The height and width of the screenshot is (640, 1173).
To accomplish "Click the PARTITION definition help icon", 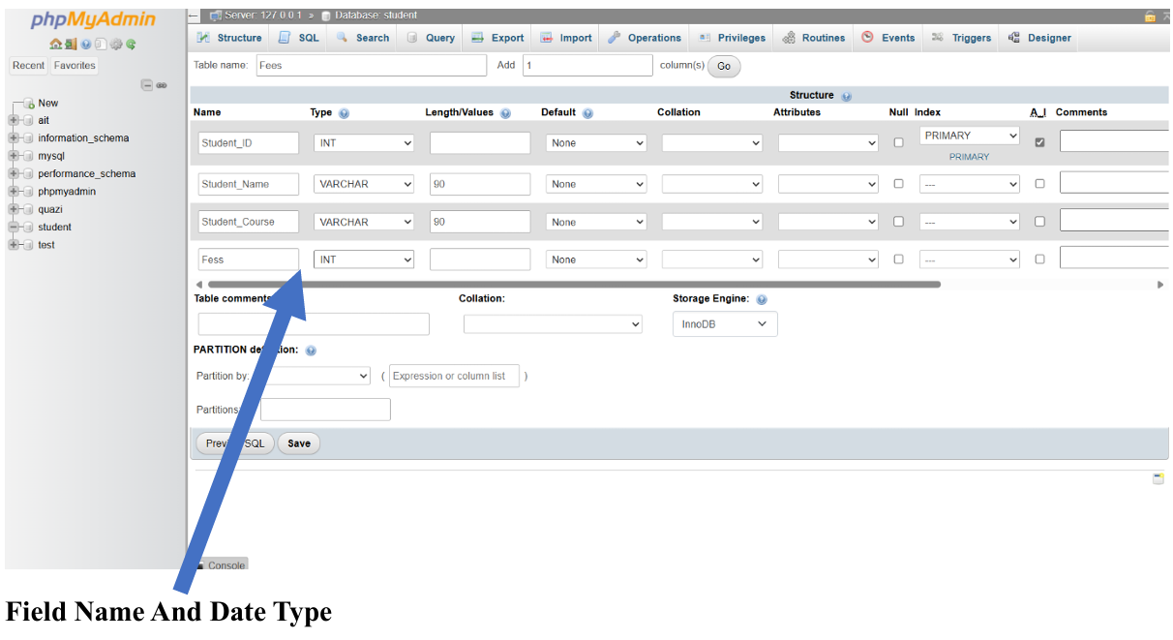I will pos(311,350).
